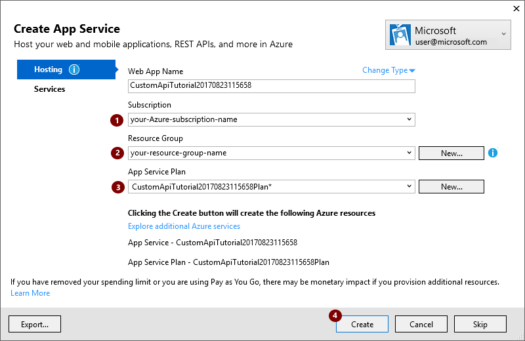Switch to the Services tab
The image size is (525, 341).
click(x=50, y=89)
